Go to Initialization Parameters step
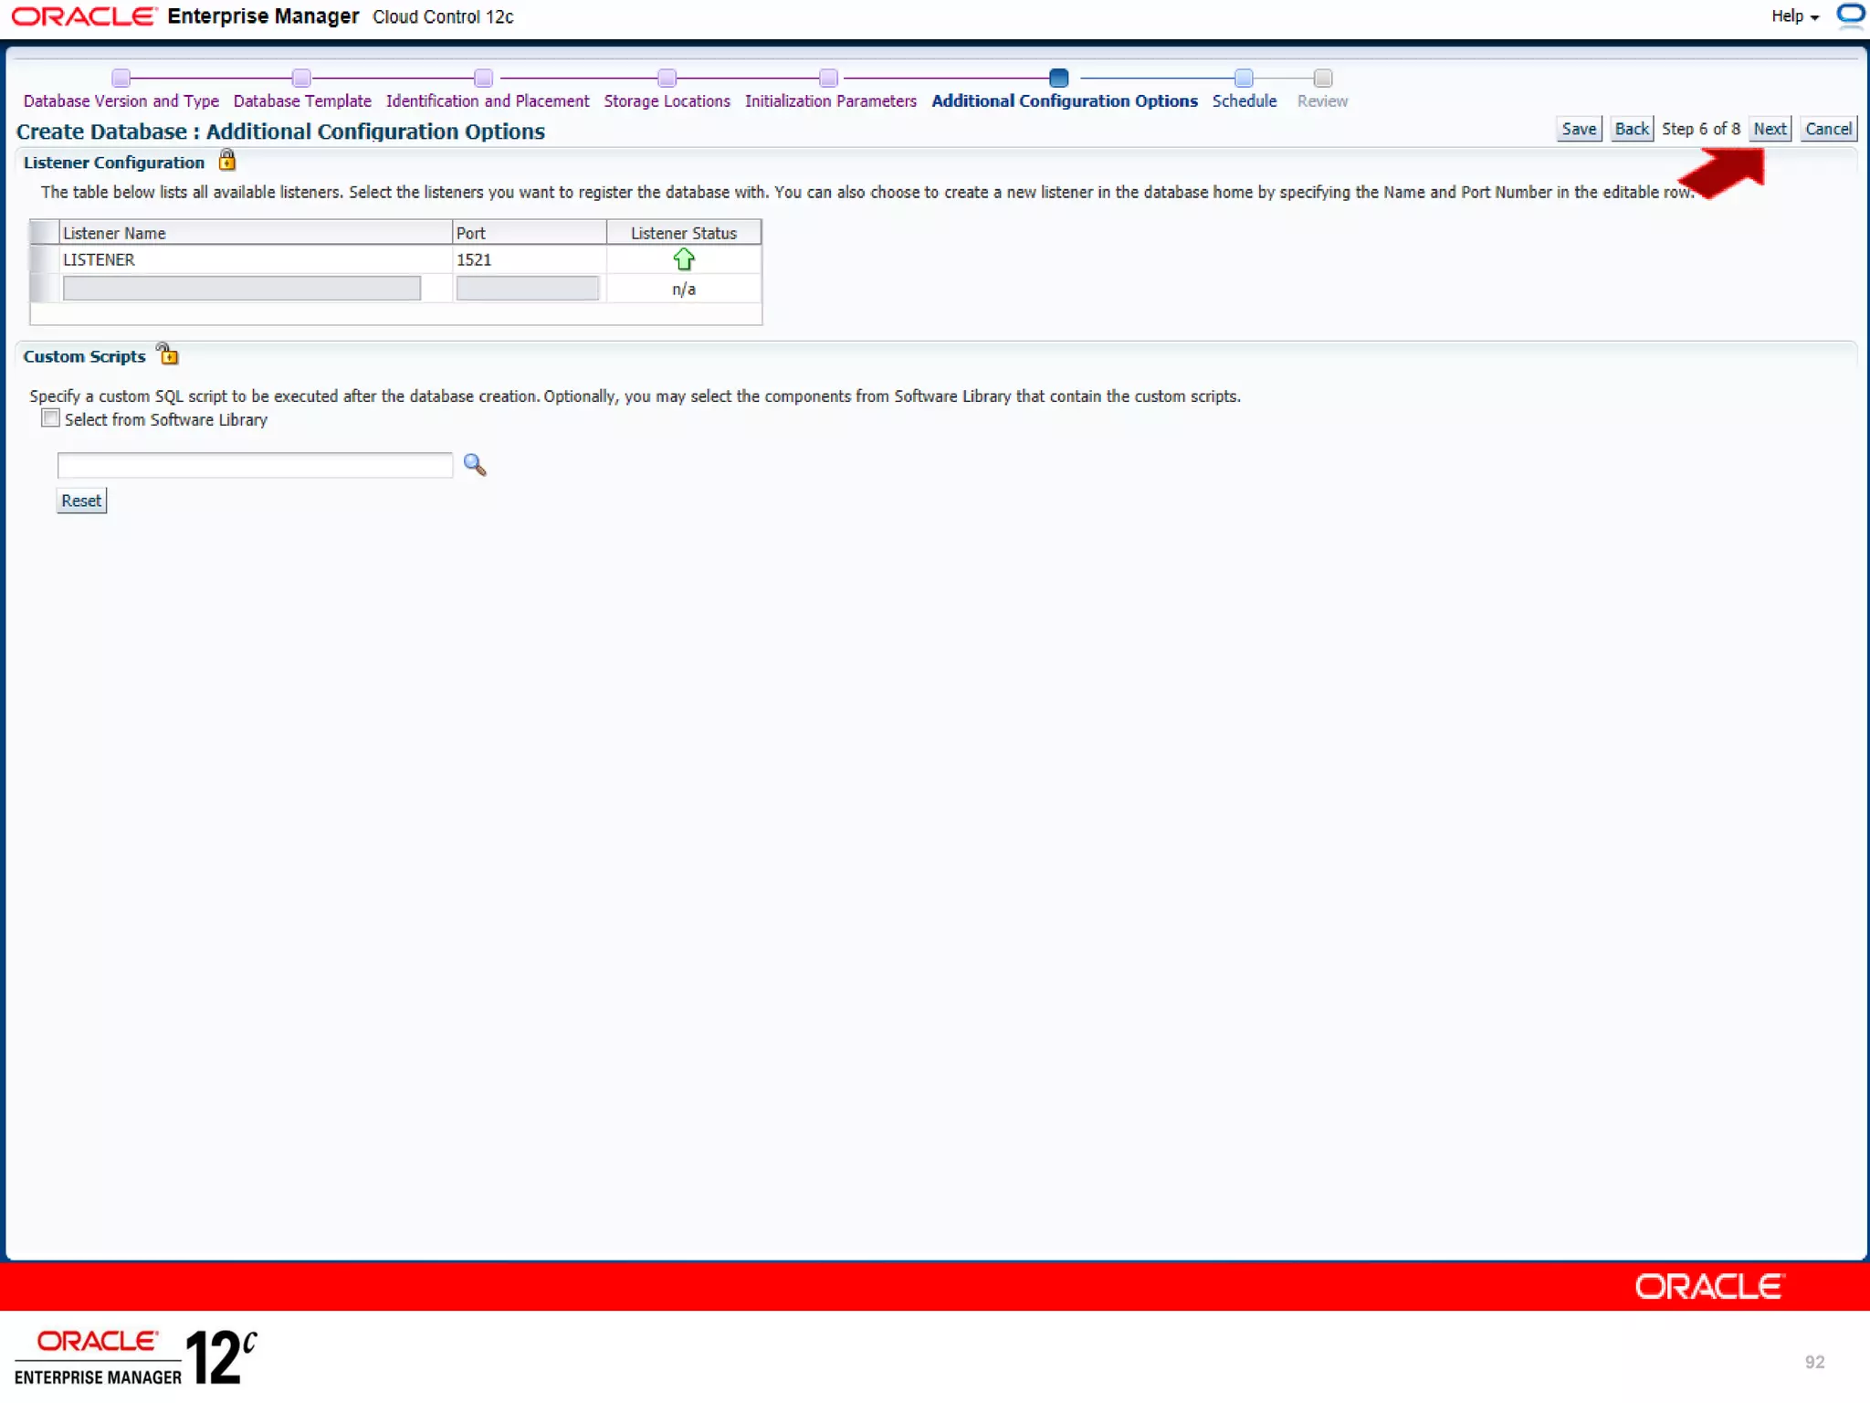1870x1403 pixels. [x=830, y=100]
